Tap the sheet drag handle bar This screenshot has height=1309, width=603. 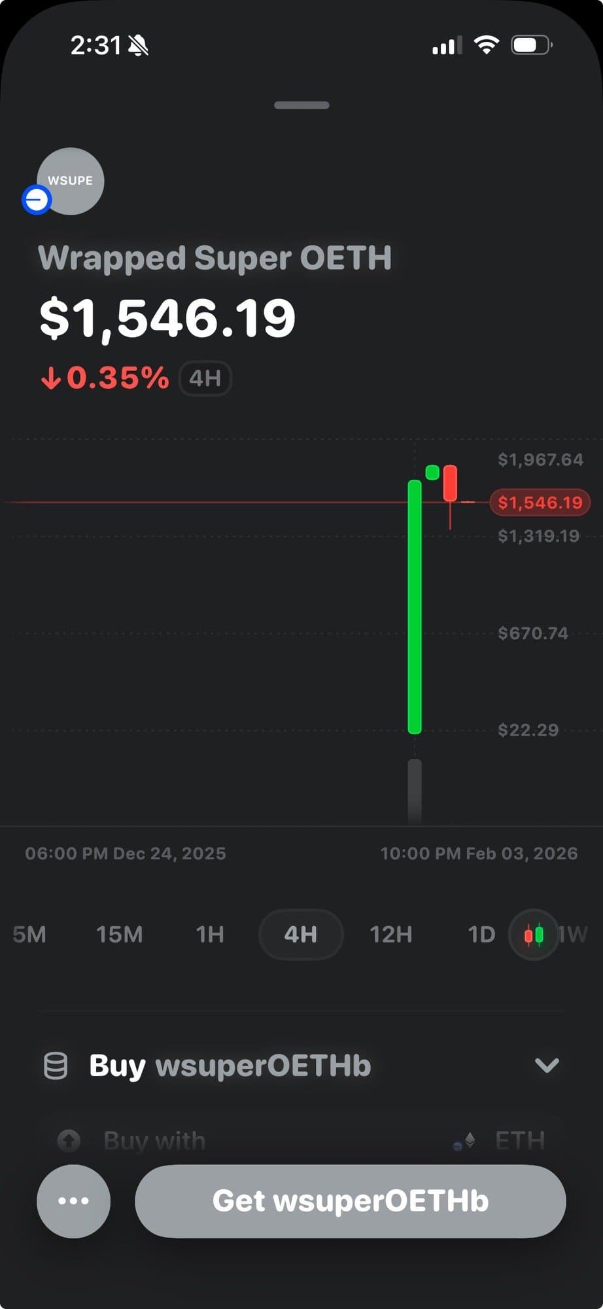301,105
